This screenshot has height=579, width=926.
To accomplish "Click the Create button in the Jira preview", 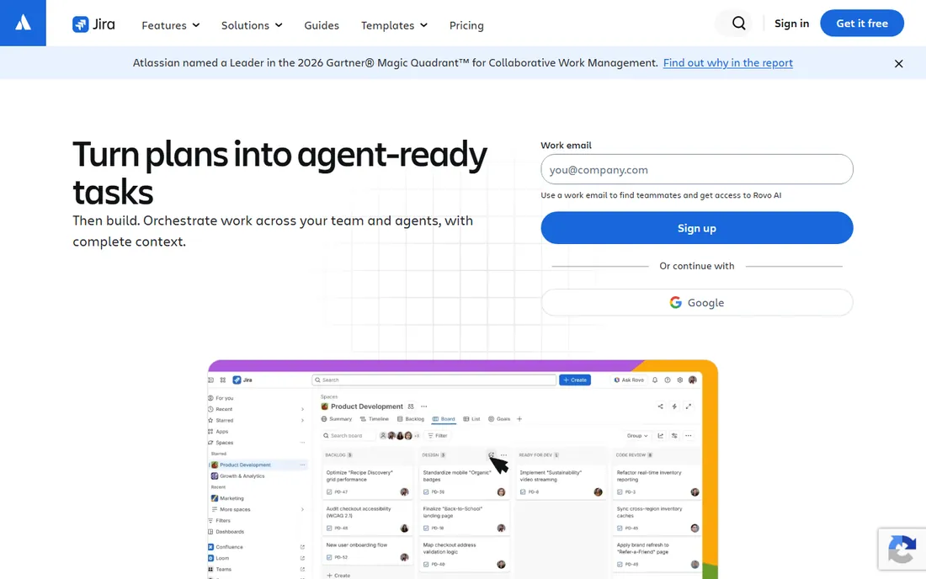I will coord(575,380).
